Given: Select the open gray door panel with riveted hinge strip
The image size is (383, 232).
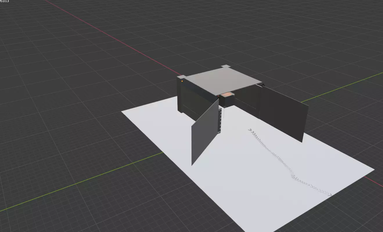Looking at the screenshot, I should click(x=205, y=132).
